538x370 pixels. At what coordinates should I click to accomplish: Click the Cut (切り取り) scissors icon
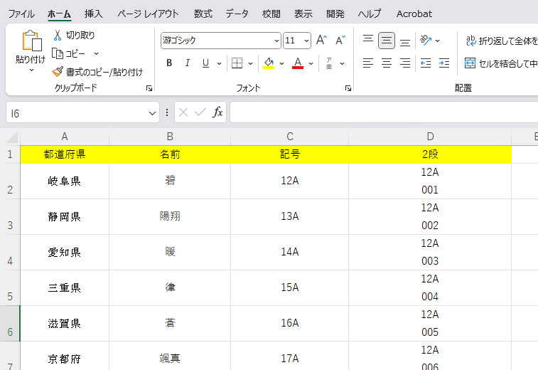point(58,35)
